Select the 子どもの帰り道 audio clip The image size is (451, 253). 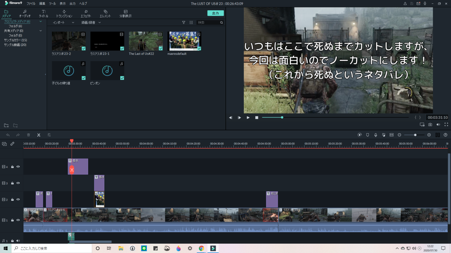click(69, 70)
